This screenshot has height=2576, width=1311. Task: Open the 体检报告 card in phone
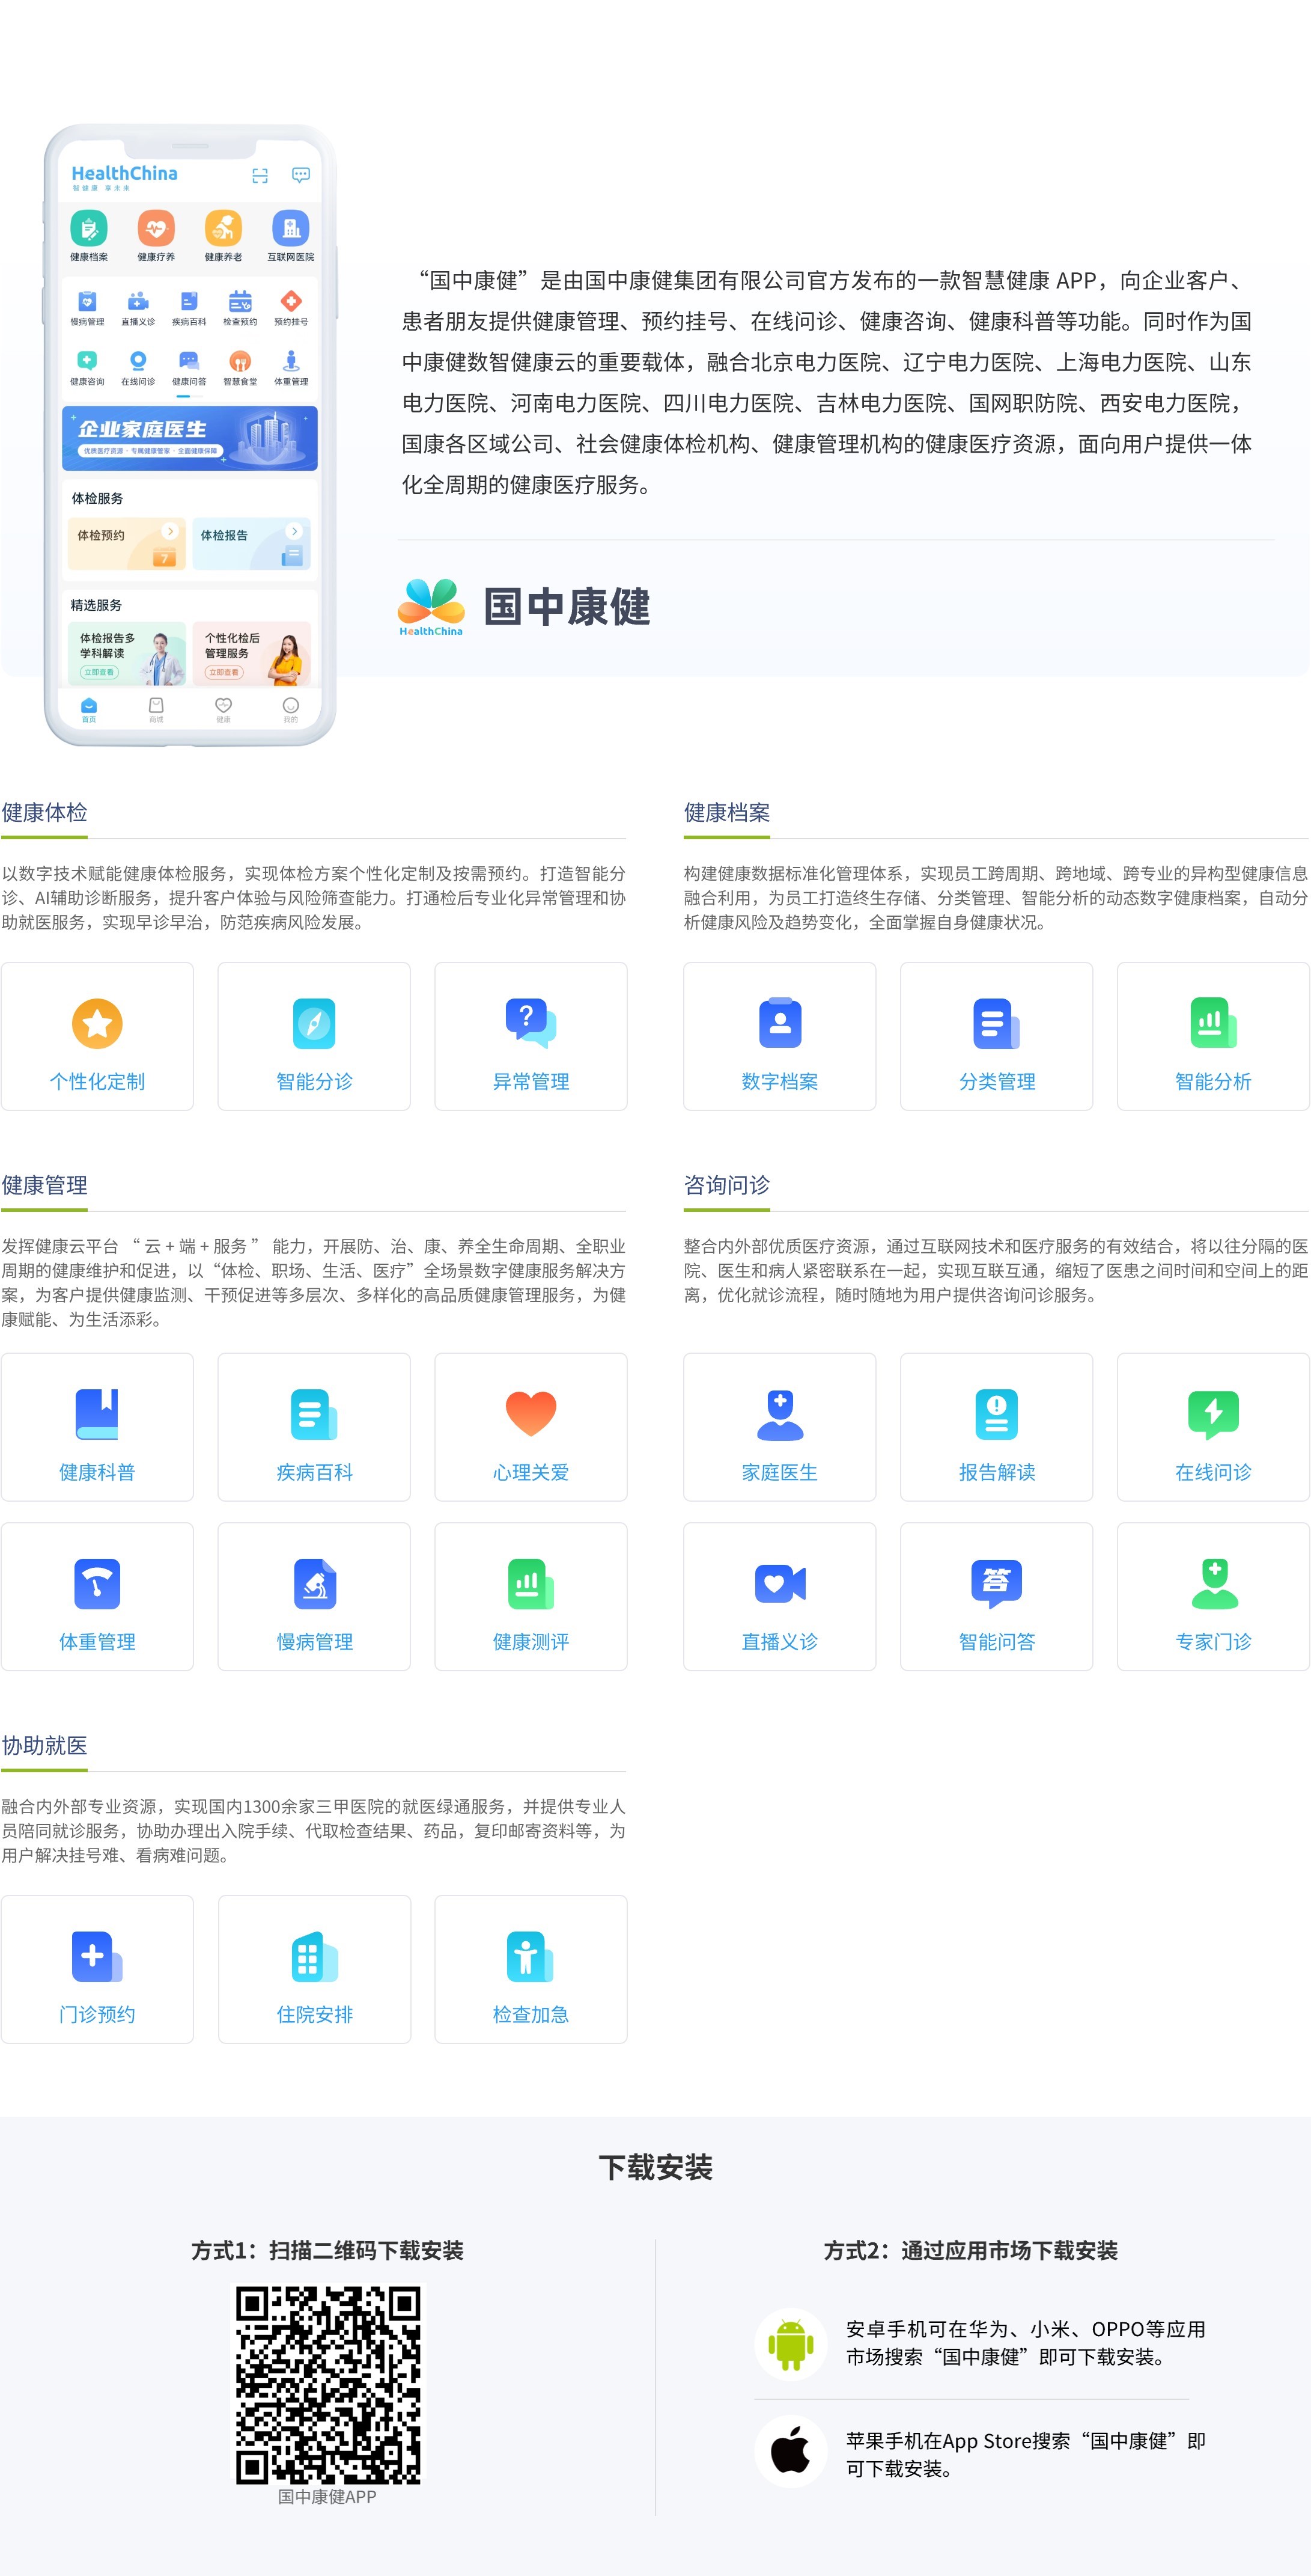251,543
